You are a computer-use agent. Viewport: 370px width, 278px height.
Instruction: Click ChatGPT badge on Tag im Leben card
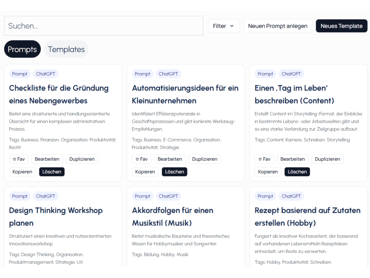(x=291, y=74)
